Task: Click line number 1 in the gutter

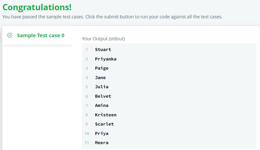Action: [87, 49]
